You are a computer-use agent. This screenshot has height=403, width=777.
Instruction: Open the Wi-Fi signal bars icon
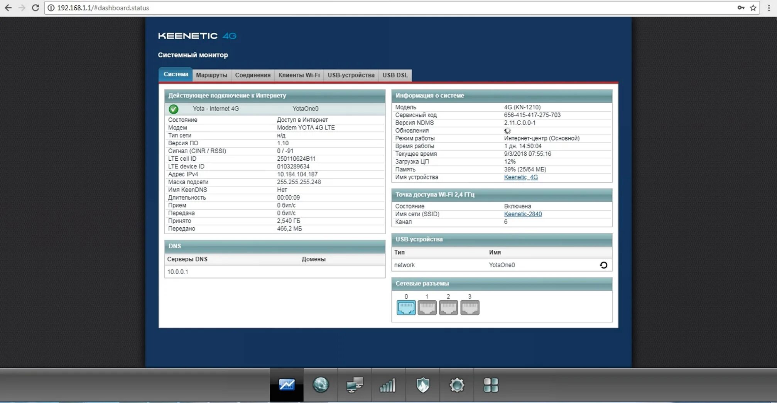(x=388, y=385)
